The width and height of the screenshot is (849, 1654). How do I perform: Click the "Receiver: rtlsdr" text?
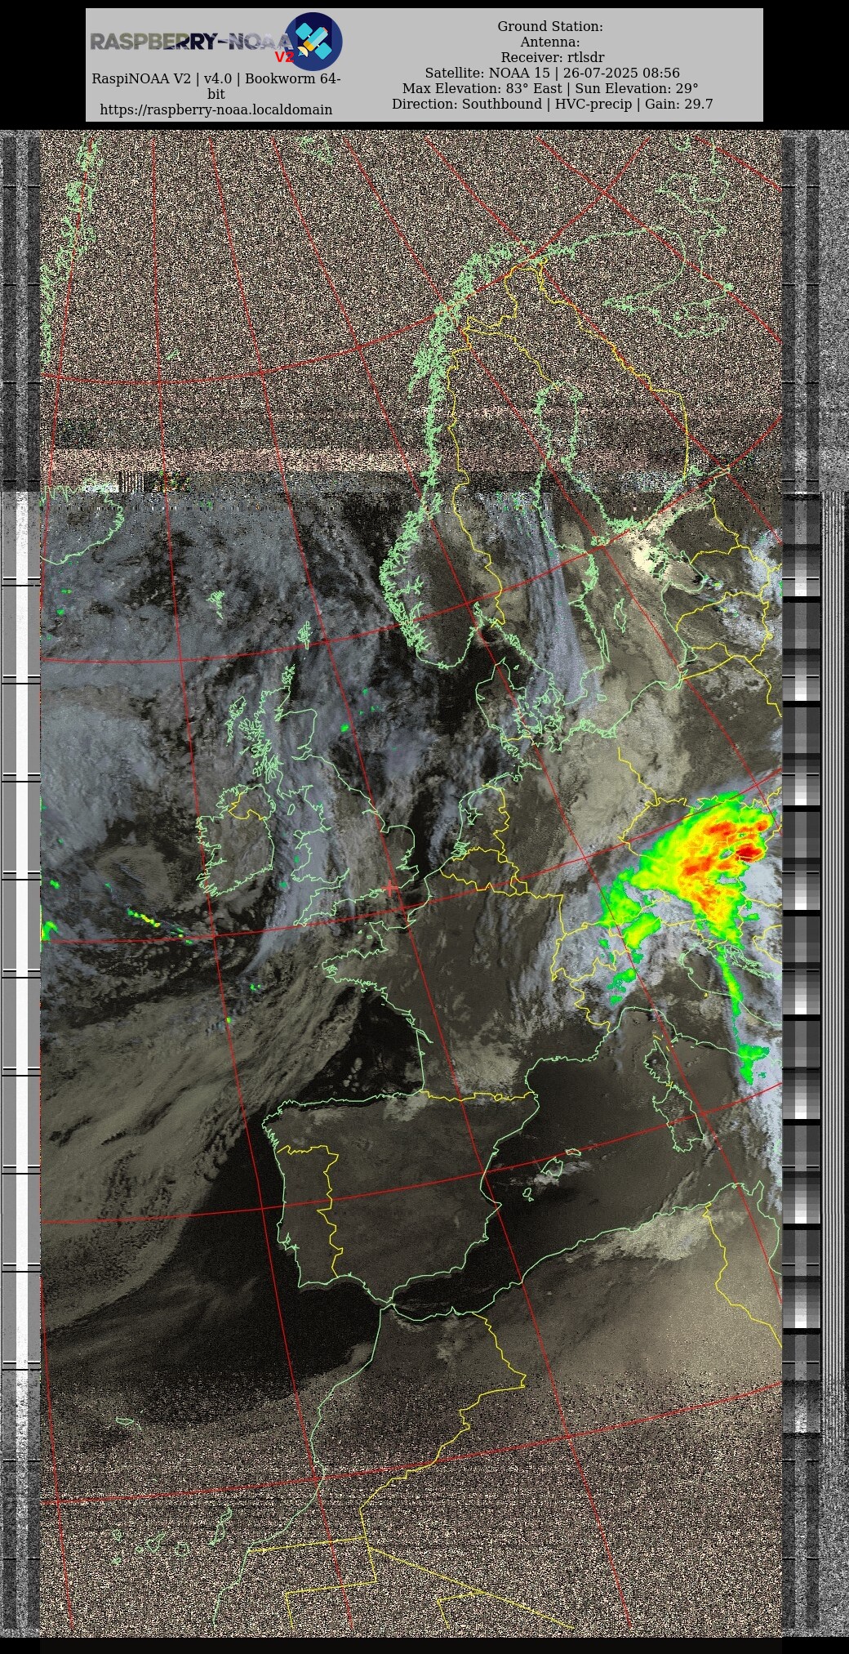tap(553, 58)
